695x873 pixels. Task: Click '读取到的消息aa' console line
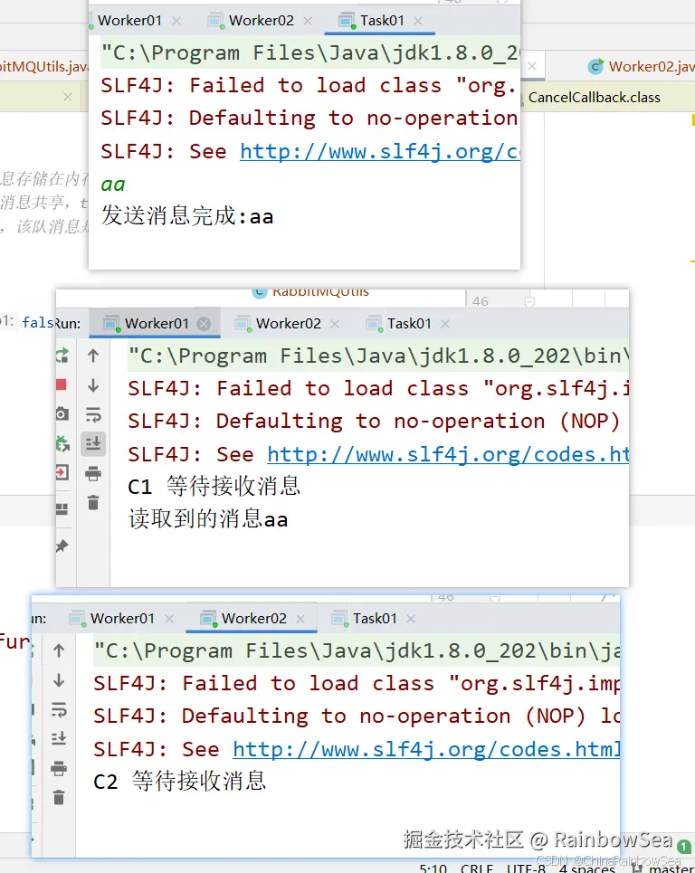(208, 519)
